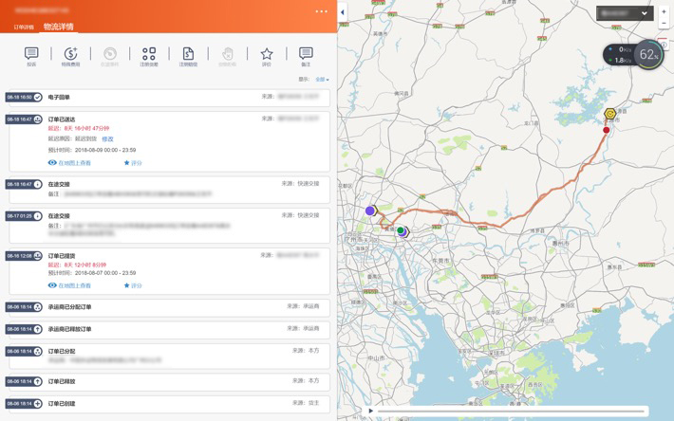The image size is (674, 421).
Task: Click the 评分 link under 订单已提货
Action: click(133, 285)
